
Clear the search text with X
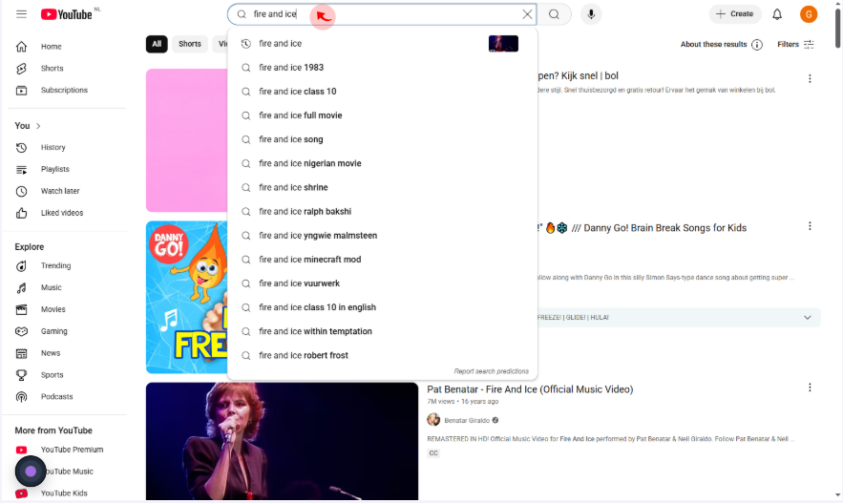coord(527,14)
